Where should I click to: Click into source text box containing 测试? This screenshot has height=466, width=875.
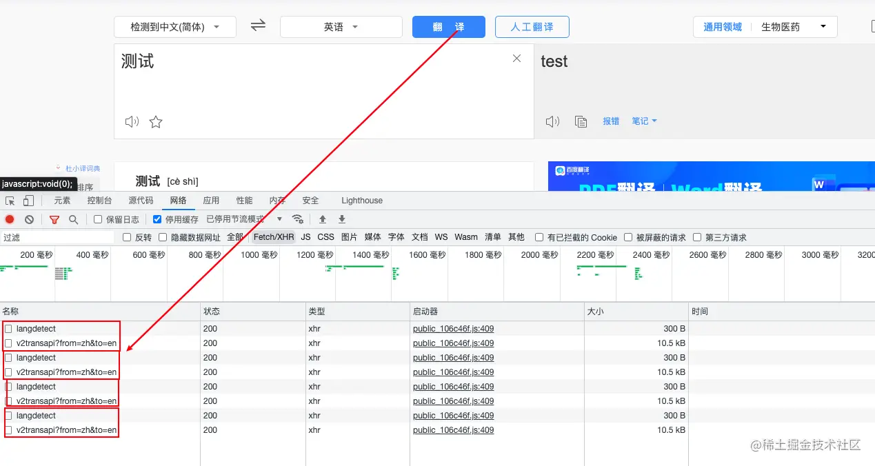[324, 92]
